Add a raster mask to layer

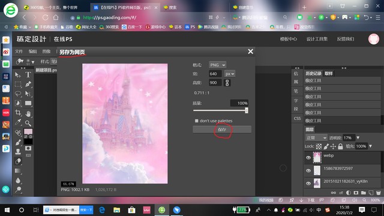[356, 193]
